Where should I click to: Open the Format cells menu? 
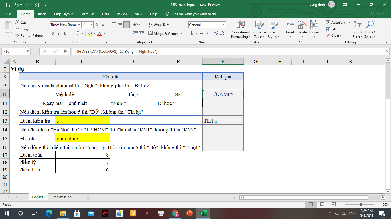click(x=314, y=30)
